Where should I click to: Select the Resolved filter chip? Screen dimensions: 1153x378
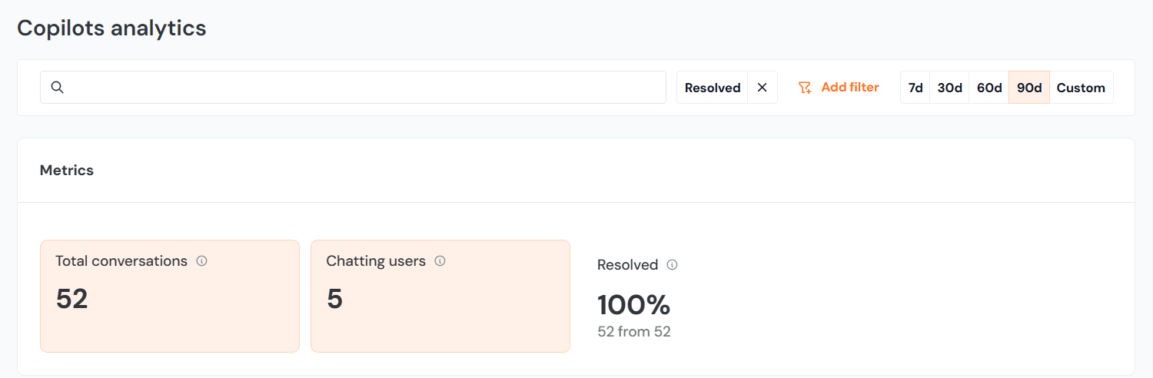tap(712, 88)
